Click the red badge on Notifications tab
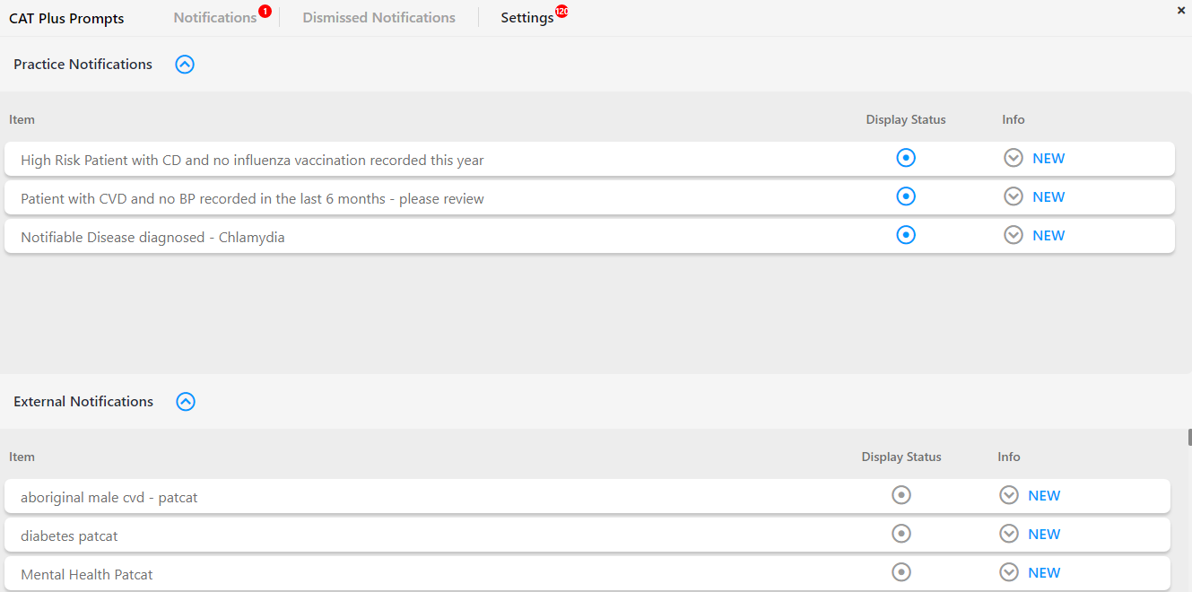Viewport: 1192px width, 592px height. (265, 11)
